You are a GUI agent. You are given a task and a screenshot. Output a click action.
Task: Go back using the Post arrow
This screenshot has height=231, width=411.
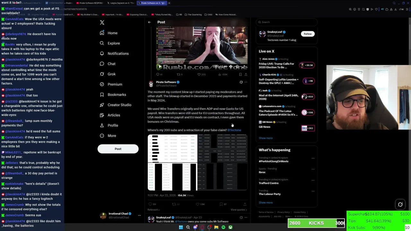point(149,22)
